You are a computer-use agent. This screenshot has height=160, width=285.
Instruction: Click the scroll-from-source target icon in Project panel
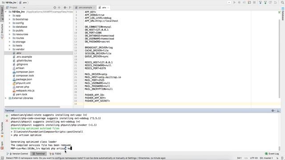tap(55, 8)
